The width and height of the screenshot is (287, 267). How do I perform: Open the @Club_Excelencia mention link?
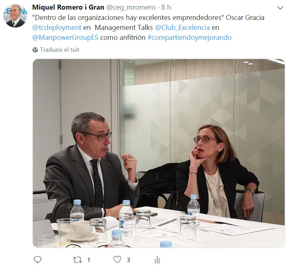pyautogui.click(x=182, y=28)
